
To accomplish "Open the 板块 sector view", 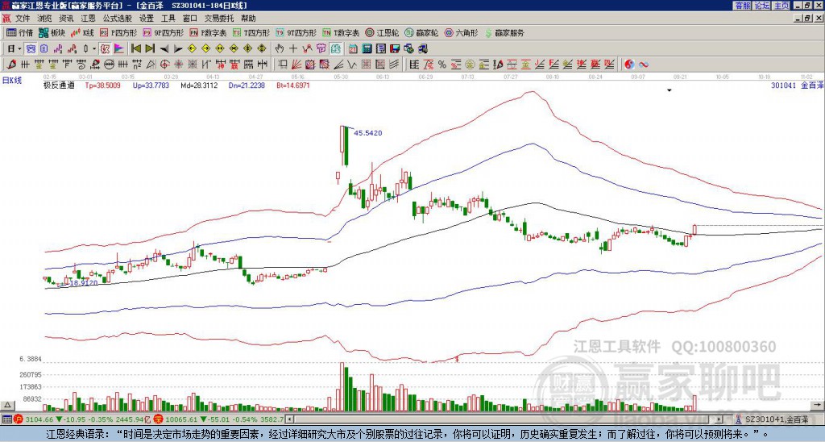I will (52, 32).
